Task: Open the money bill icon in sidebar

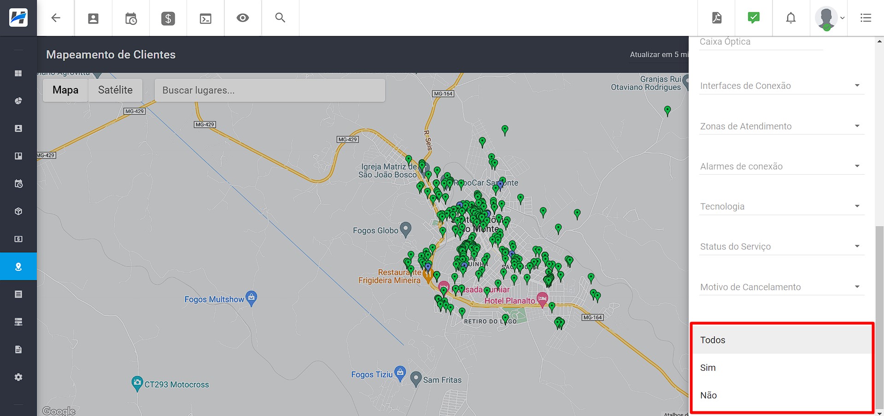Action: [18, 239]
